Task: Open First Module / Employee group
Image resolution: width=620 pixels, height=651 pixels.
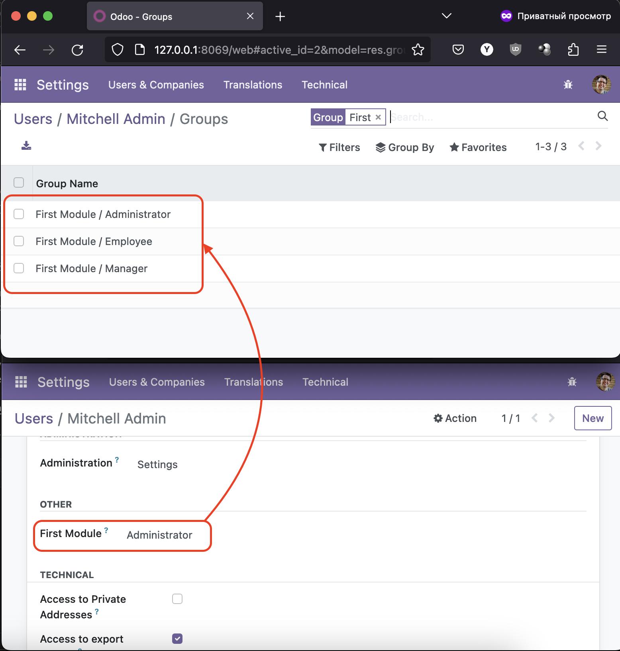Action: click(94, 241)
